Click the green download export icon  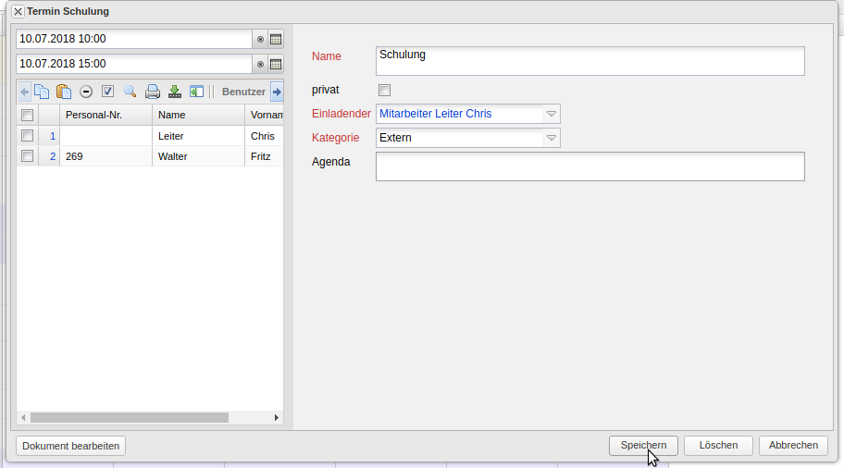coord(174,92)
